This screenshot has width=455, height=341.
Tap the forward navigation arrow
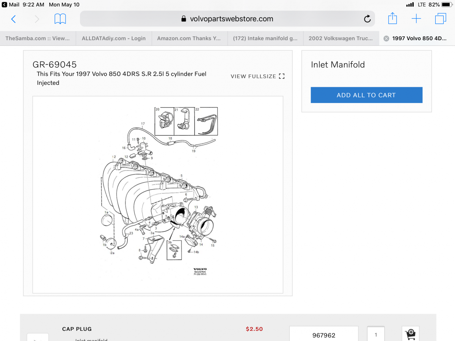click(x=37, y=19)
